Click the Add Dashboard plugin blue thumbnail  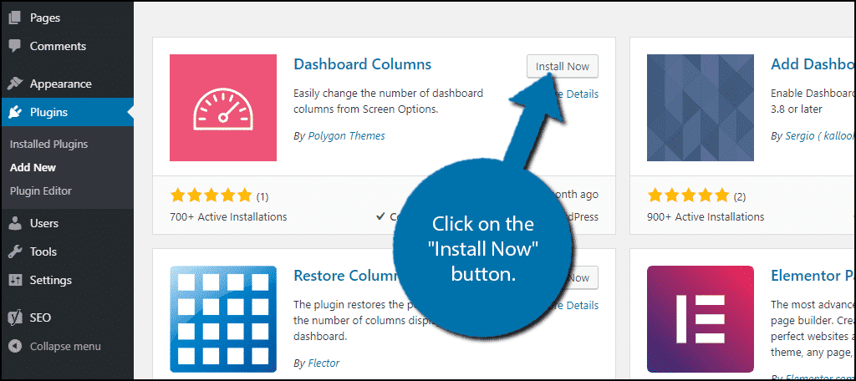(x=701, y=108)
